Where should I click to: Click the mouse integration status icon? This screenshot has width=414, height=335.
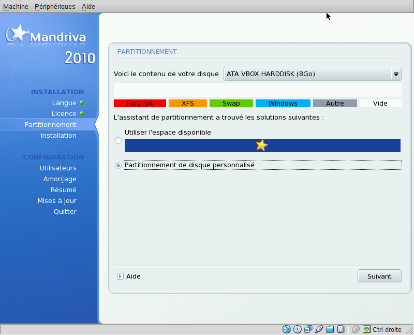click(x=356, y=329)
